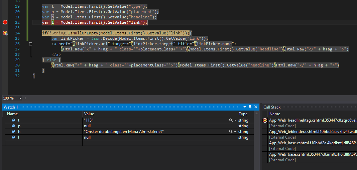Image resolution: width=357 pixels, height=170 pixels.
Task: Click the current frame arrow in Call Stack
Action: (x=265, y=120)
